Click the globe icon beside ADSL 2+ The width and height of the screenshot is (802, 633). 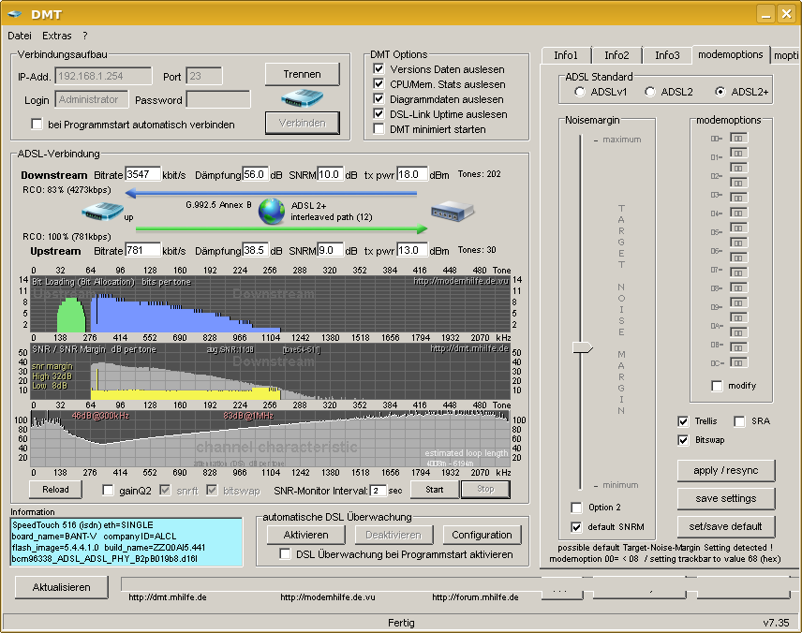(272, 212)
